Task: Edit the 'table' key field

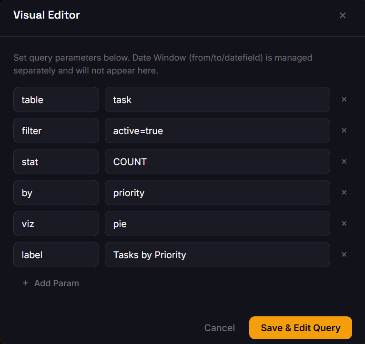Action: click(56, 100)
